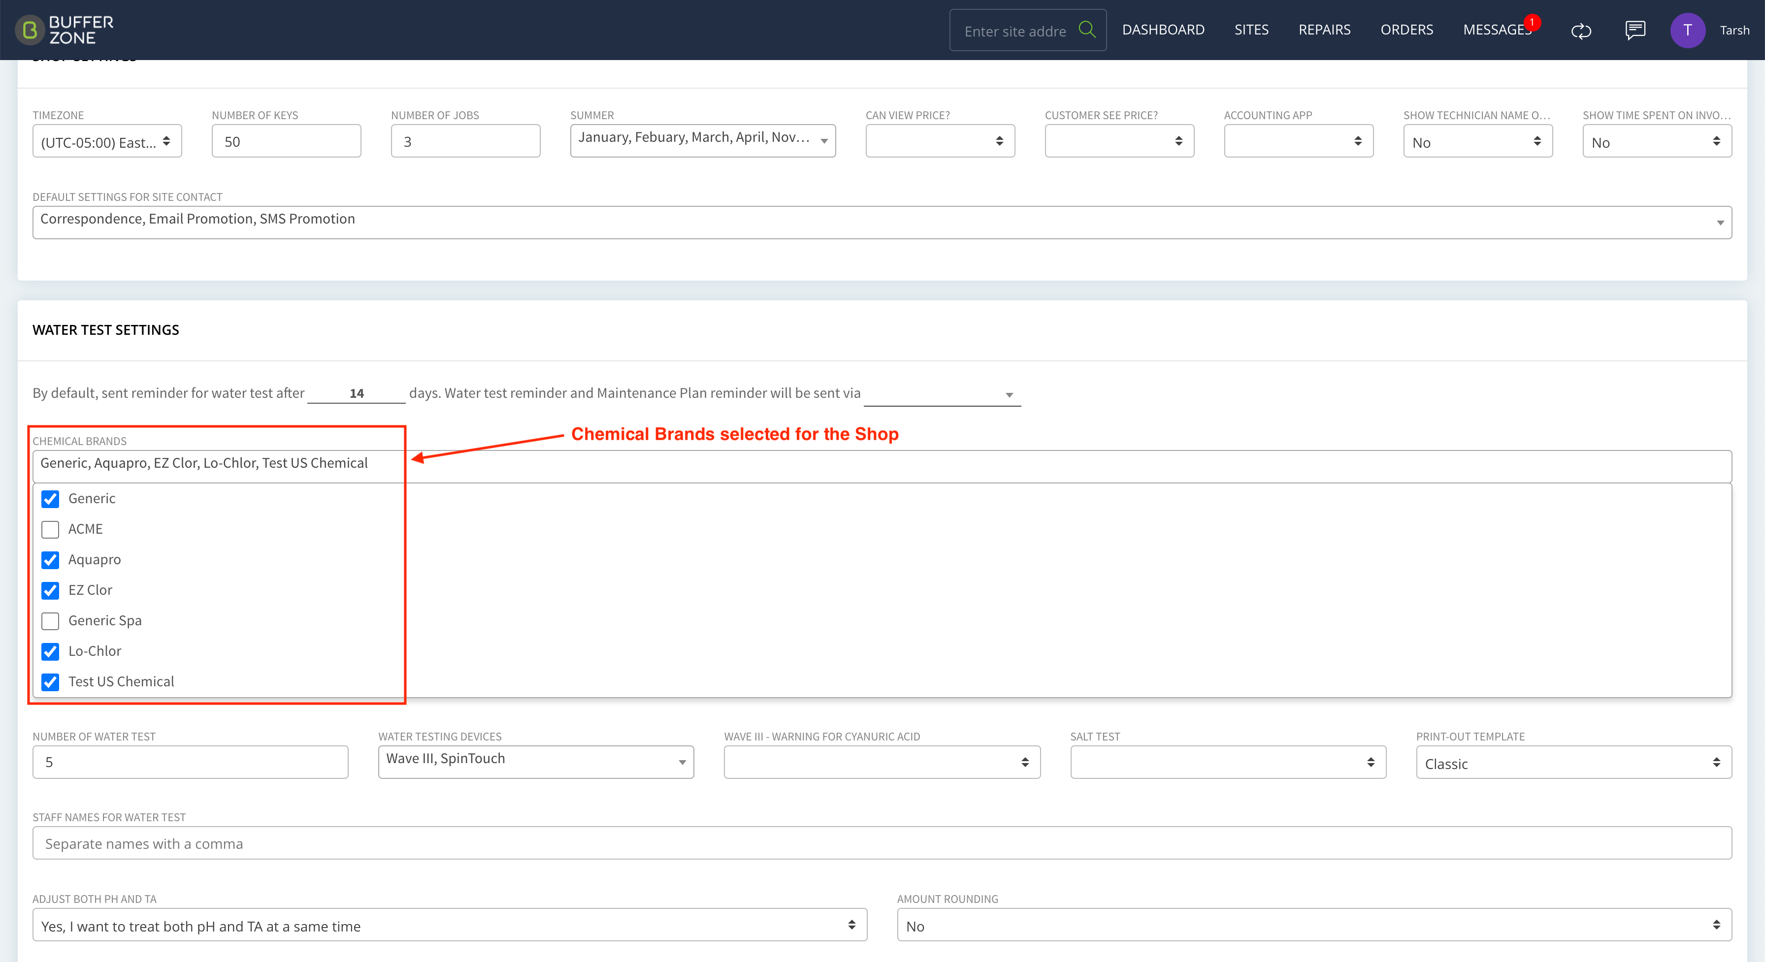Open Wave III cyanuric acid warning dropdown
The width and height of the screenshot is (1765, 962).
pyautogui.click(x=882, y=762)
